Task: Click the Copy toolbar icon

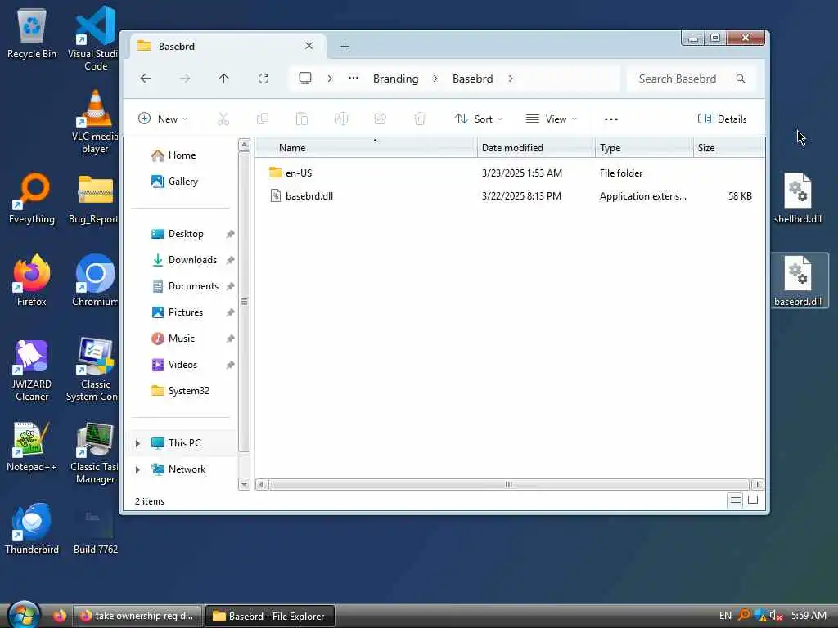Action: (263, 119)
